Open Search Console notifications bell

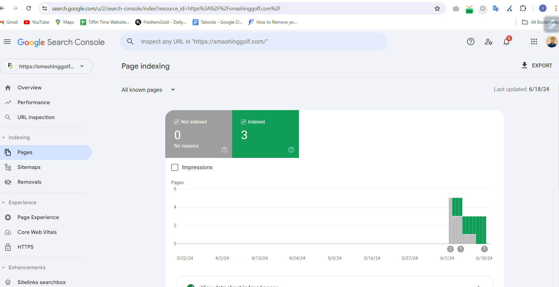click(506, 42)
